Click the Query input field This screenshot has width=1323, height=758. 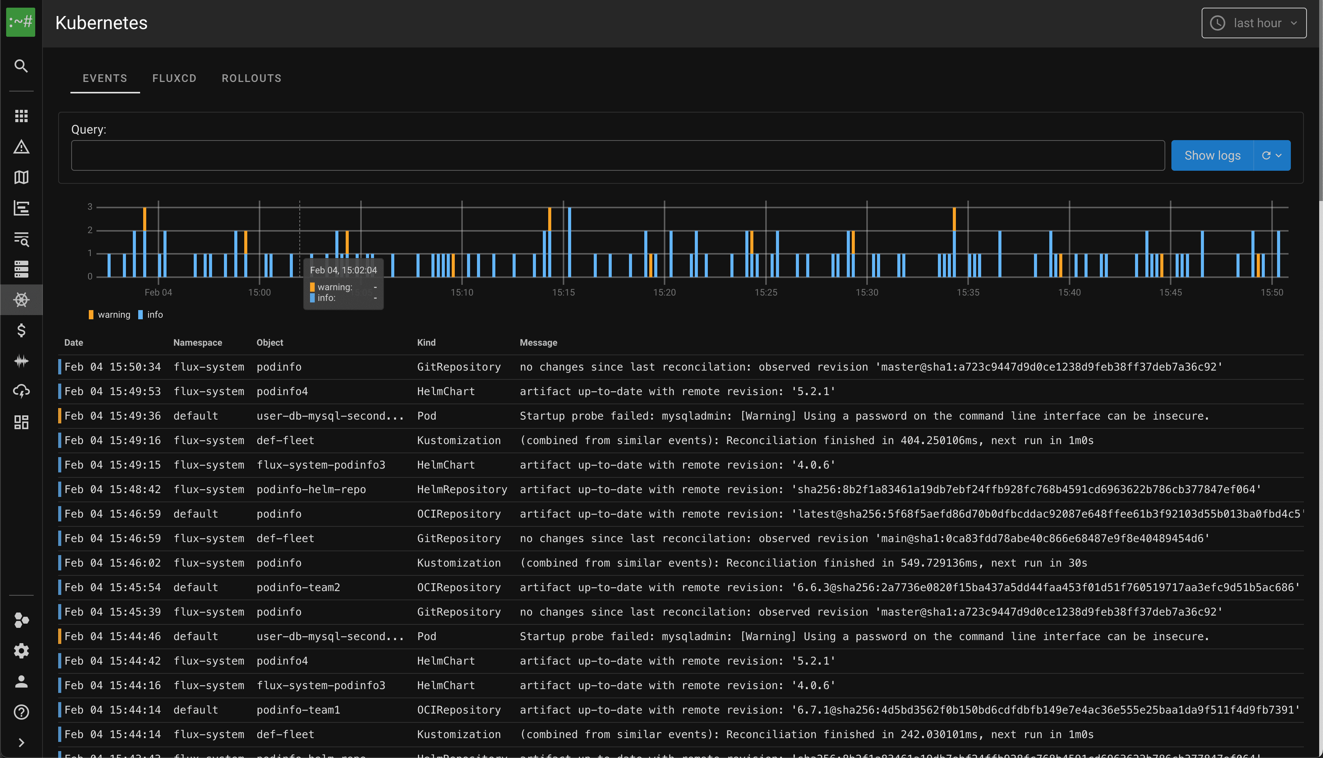coord(617,155)
